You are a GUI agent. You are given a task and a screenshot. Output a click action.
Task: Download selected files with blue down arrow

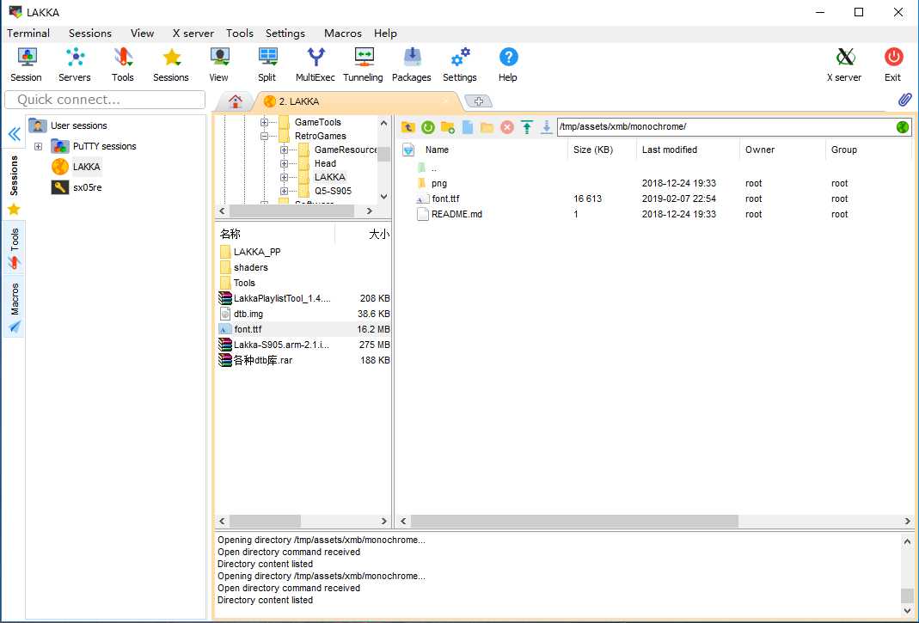[546, 127]
